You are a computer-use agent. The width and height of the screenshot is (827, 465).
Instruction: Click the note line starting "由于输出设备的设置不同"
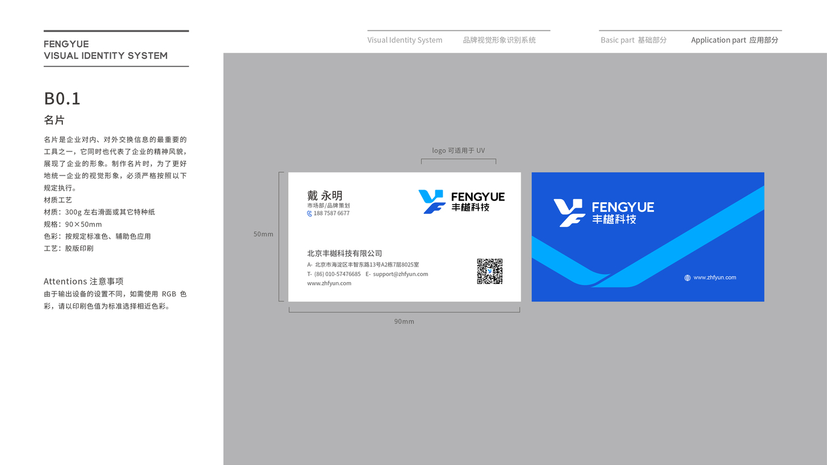point(115,294)
